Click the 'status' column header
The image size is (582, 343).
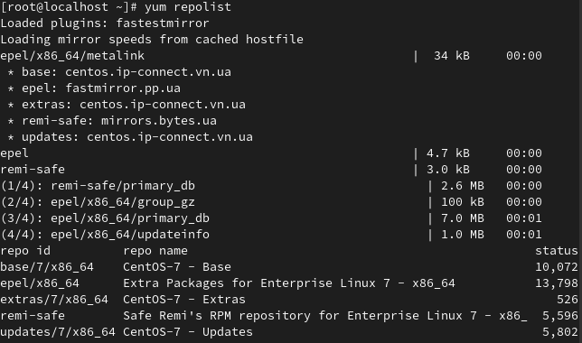(x=557, y=251)
